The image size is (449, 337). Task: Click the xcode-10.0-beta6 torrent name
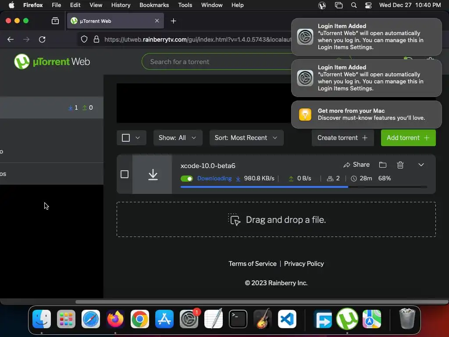pos(208,165)
